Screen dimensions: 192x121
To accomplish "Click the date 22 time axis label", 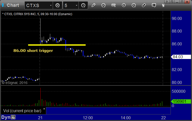I will click(x=163, y=118).
